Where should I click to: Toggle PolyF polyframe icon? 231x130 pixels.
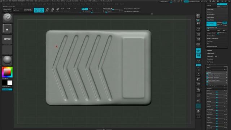pos(198,95)
